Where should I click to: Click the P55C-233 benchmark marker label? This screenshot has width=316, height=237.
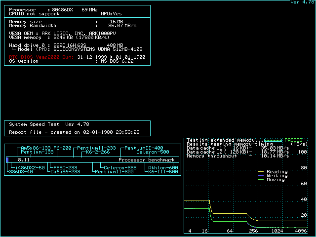coord(65,168)
